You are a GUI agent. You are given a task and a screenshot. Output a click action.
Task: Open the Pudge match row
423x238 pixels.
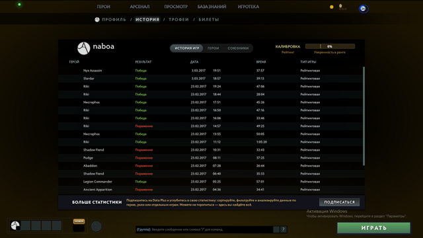pyautogui.click(x=210, y=158)
